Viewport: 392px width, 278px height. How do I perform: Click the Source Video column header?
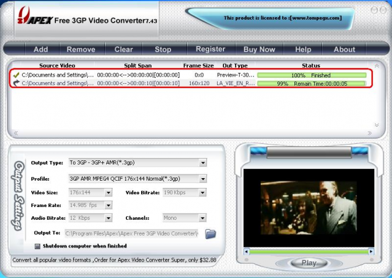pos(57,66)
